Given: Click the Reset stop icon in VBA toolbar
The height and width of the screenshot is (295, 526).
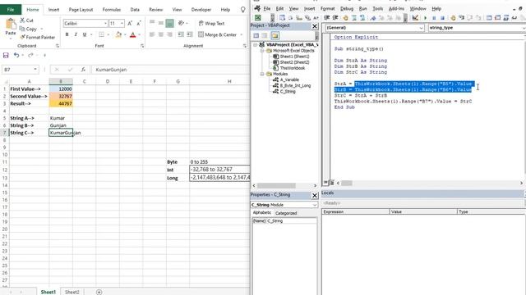Looking at the screenshot, I should point(442,18).
